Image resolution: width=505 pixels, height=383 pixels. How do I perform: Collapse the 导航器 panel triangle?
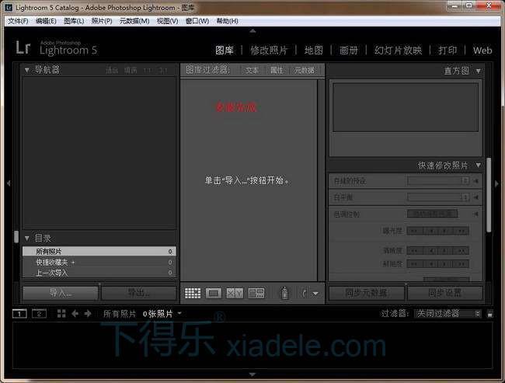click(x=27, y=70)
